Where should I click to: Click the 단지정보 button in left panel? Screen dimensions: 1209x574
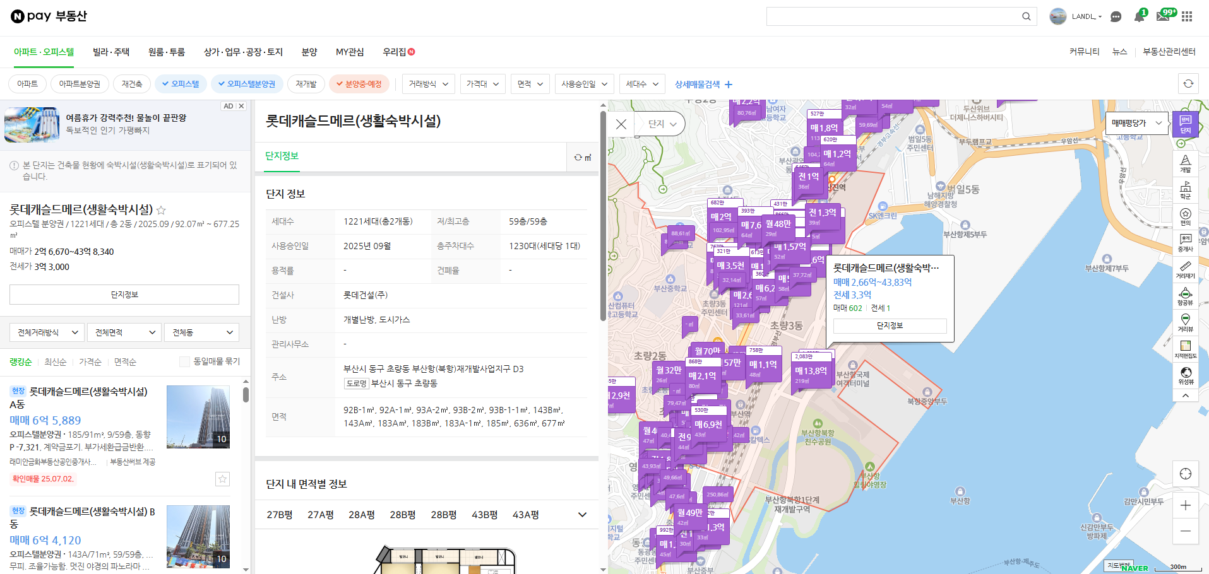point(124,295)
